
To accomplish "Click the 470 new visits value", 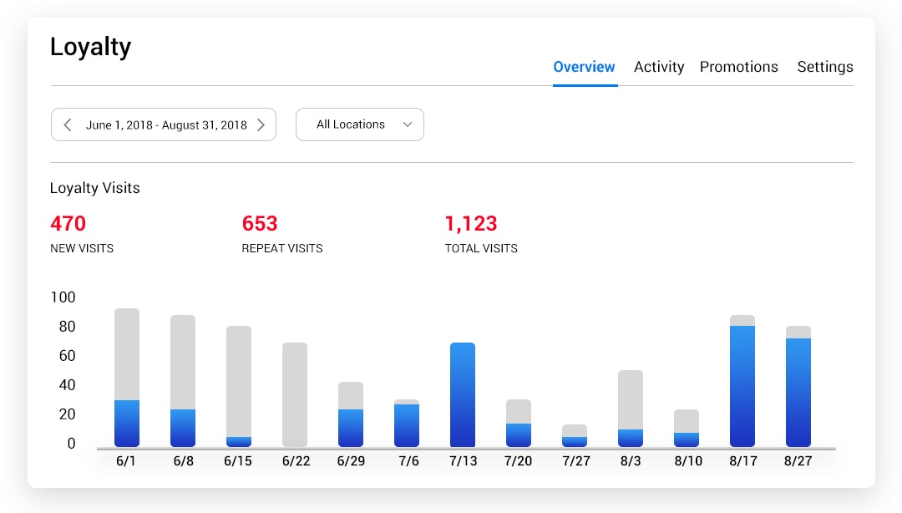I will 68,223.
